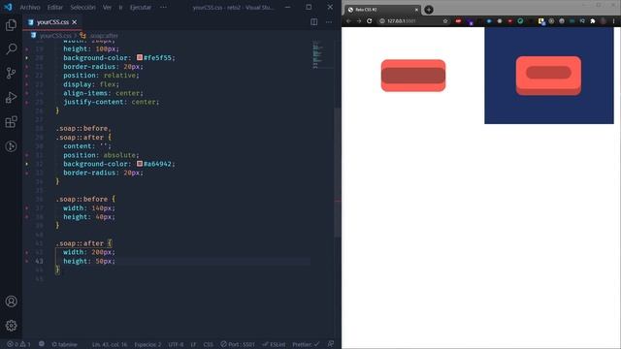621x349 pixels.
Task: Click the ESLint status item
Action: 274,344
